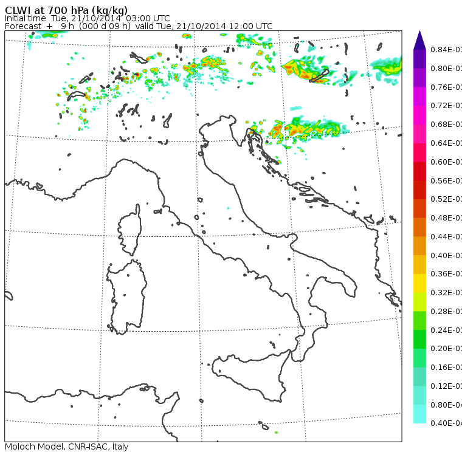Screen dimensions: 462x455
Task: Click the magenta swatch between 0.72E-03 and 0.76E-03
Action: click(x=419, y=97)
